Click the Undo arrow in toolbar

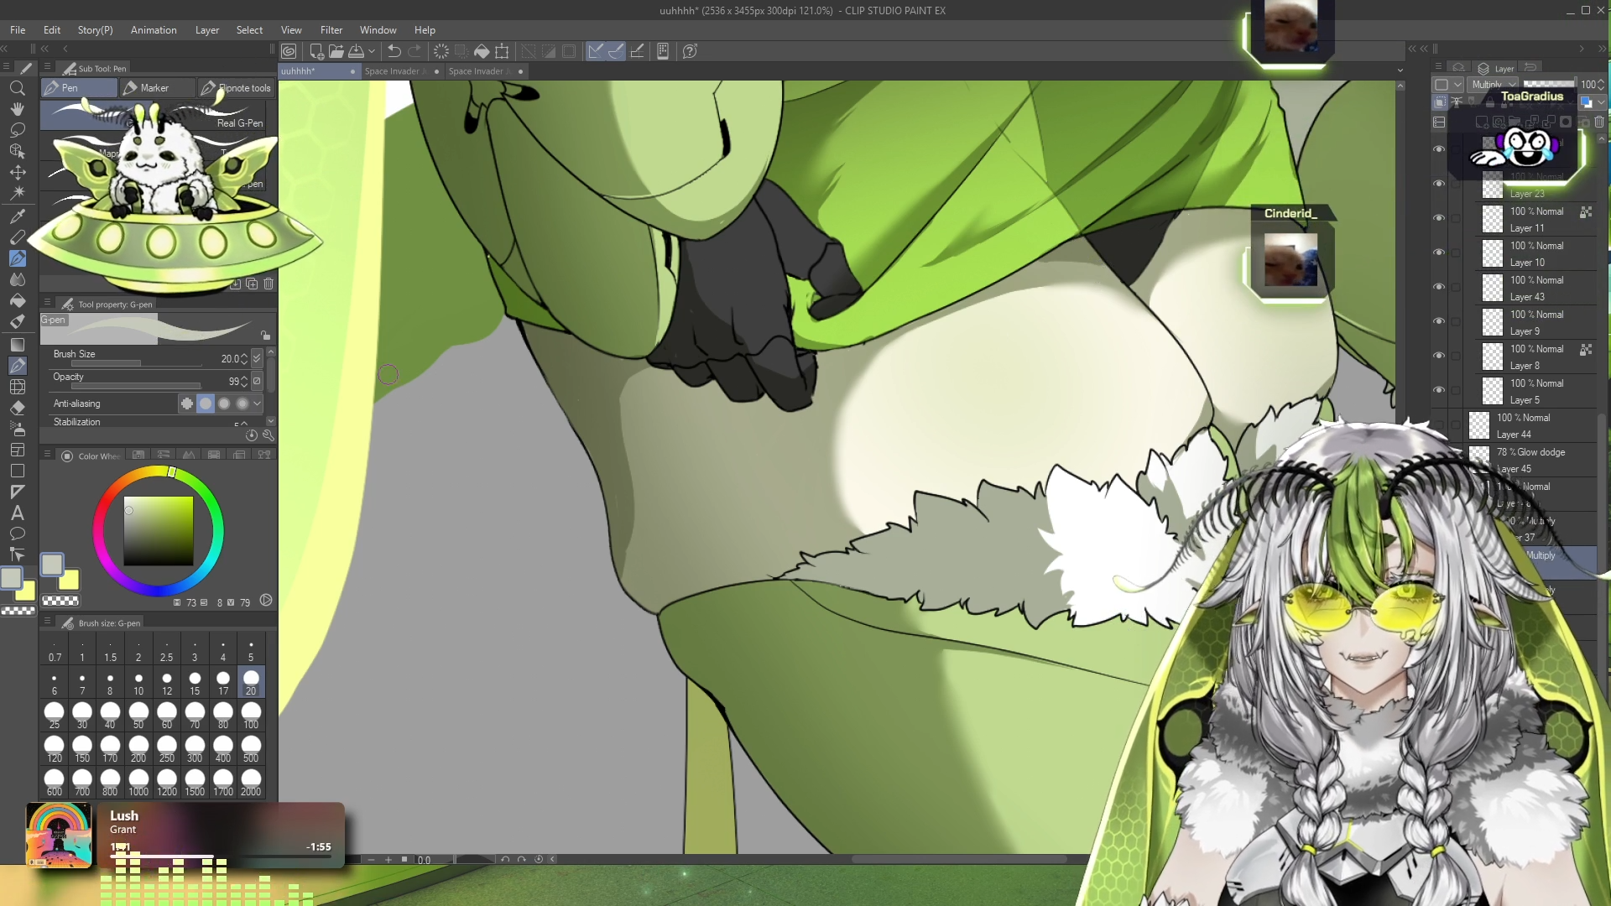click(x=394, y=51)
